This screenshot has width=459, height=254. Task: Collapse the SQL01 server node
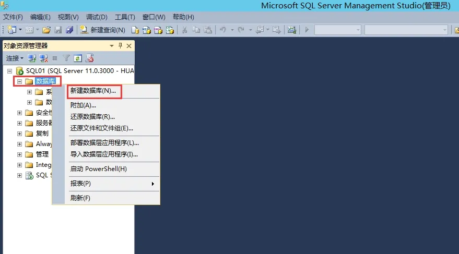[9, 71]
